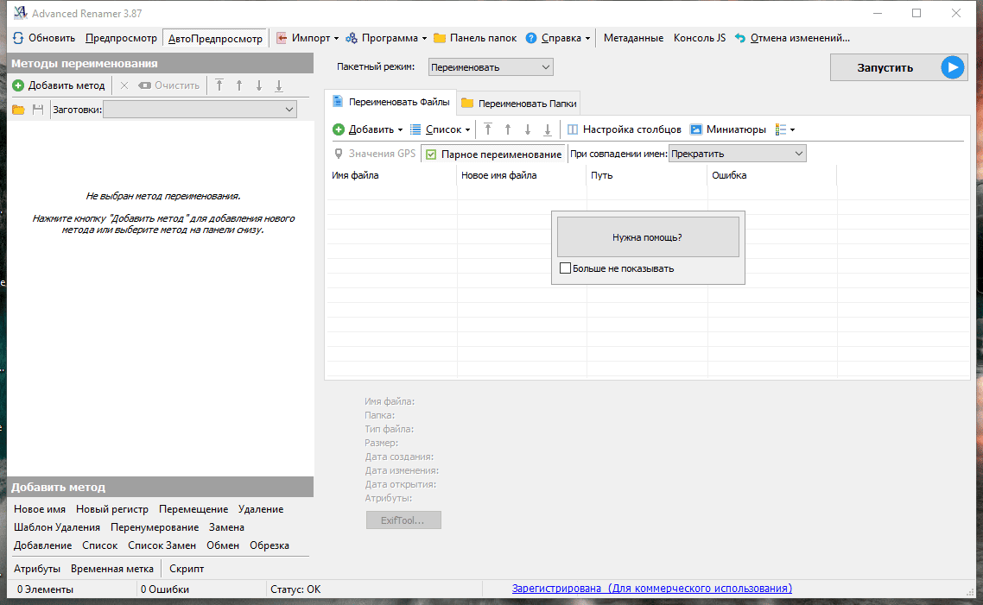The image size is (983, 605).
Task: Click the save preset floppy icon
Action: tap(37, 110)
